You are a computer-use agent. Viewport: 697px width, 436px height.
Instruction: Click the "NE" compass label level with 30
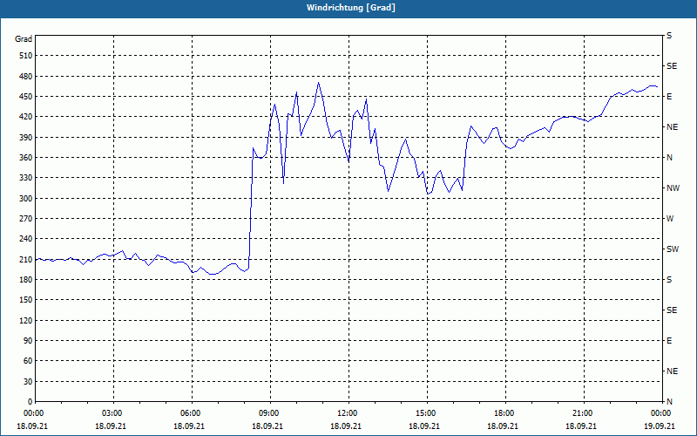click(672, 371)
